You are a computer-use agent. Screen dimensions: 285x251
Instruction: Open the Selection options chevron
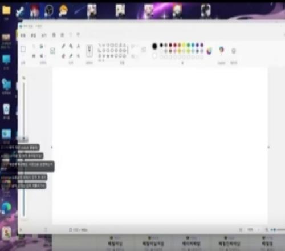[23, 56]
